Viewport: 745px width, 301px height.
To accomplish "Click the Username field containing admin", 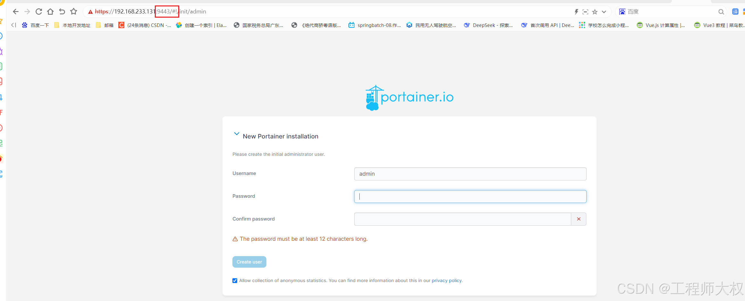I will (x=470, y=174).
